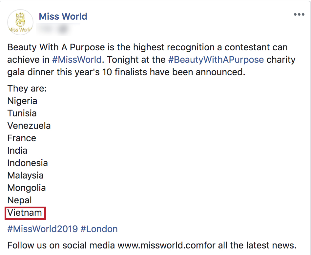
Task: Click the "They are:" line
Action: [x=27, y=88]
